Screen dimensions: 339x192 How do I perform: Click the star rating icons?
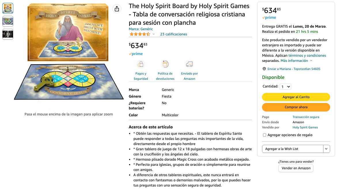[x=140, y=34]
